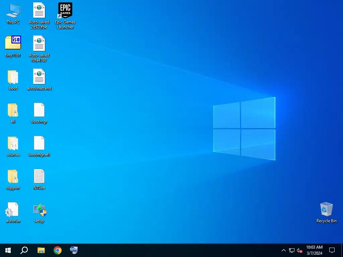Launch Google Chrome from taskbar
Viewport: 343px width, 257px height.
pos(58,250)
